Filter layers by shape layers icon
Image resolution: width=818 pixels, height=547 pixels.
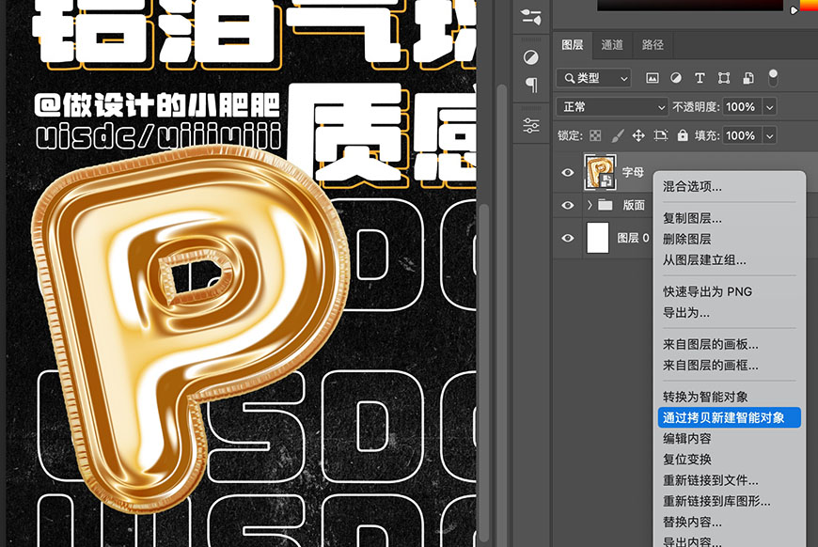[724, 78]
